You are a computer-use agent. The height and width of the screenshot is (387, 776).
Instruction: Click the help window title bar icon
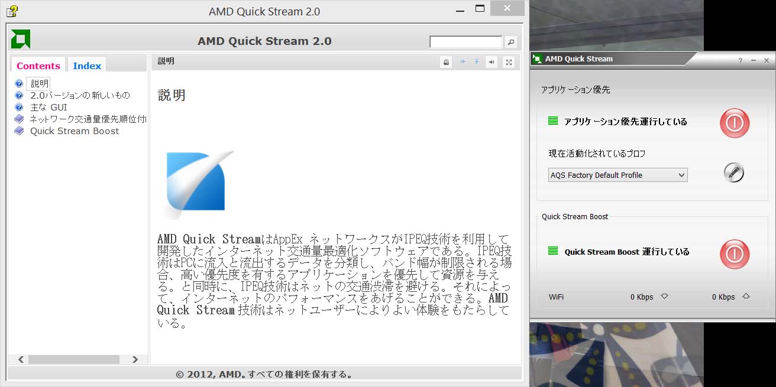click(x=12, y=11)
